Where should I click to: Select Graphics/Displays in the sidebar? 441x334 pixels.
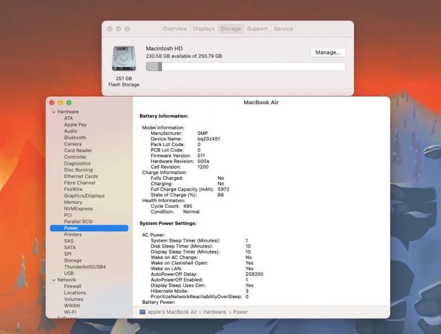84,196
